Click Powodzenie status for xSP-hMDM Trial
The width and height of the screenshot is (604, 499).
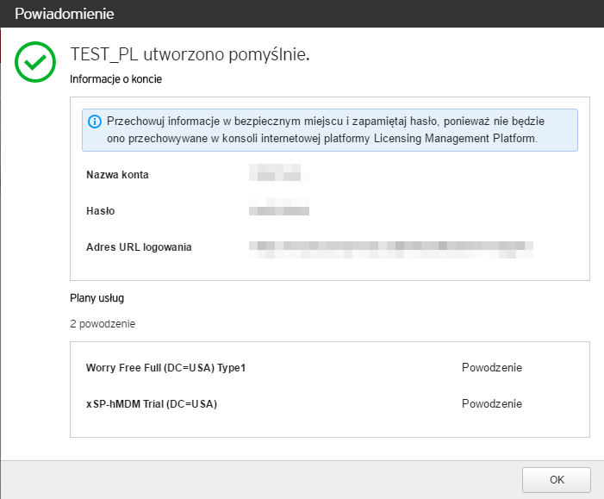pos(491,403)
